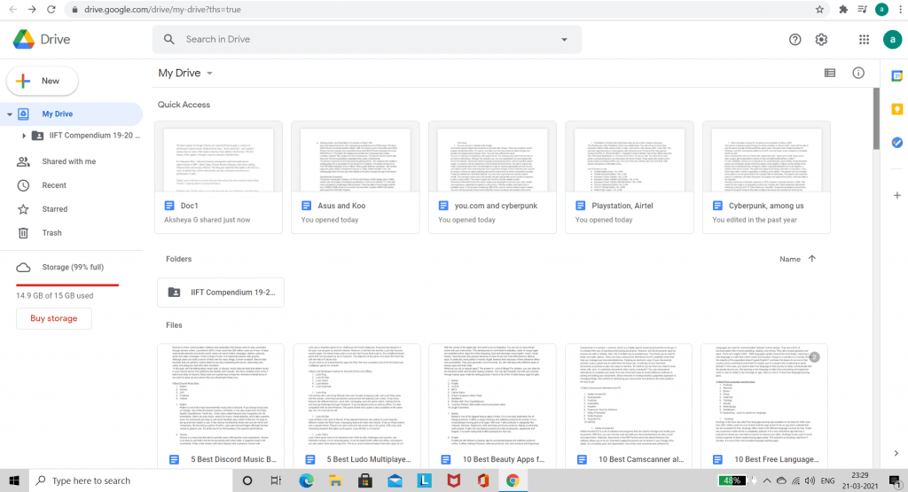Image resolution: width=908 pixels, height=492 pixels.
Task: Click the Google account avatar in Drive header
Action: pos(892,39)
